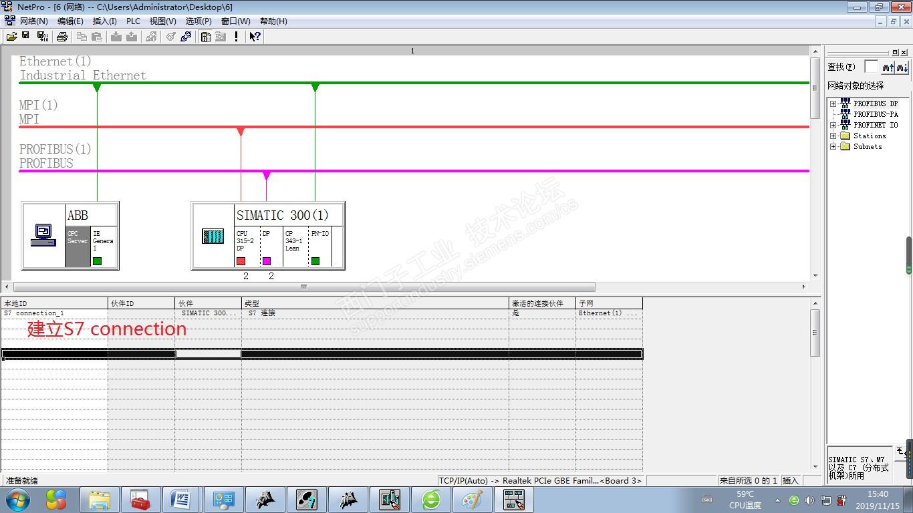Expand the Subnets folder node

pos(833,146)
